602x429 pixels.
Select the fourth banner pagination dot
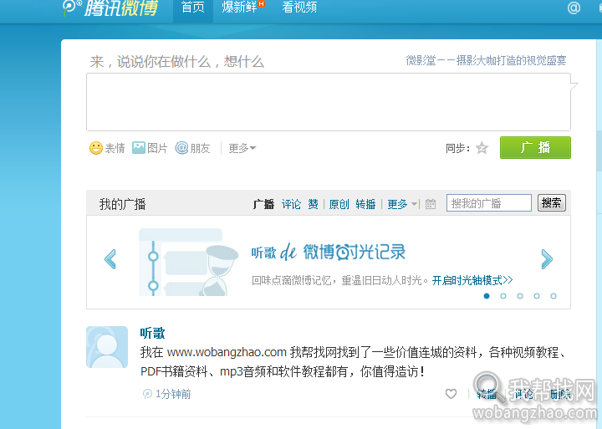537,296
